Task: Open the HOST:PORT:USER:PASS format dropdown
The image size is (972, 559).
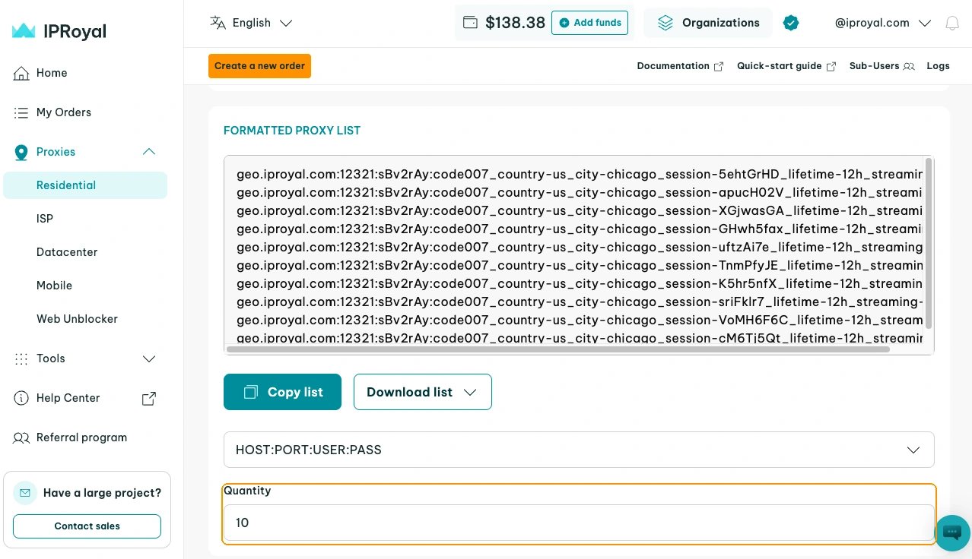Action: [579, 450]
